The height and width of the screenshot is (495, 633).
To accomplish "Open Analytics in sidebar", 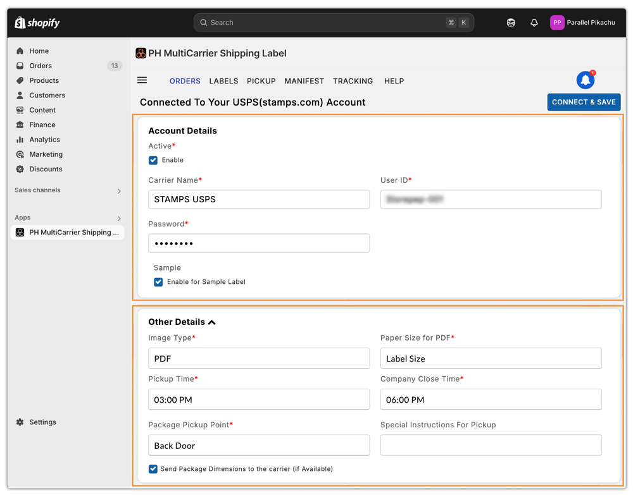I will [44, 140].
